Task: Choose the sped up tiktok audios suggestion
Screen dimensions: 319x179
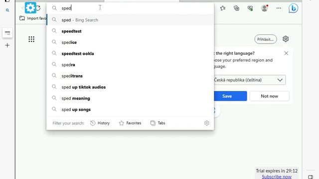Action: tap(130, 87)
